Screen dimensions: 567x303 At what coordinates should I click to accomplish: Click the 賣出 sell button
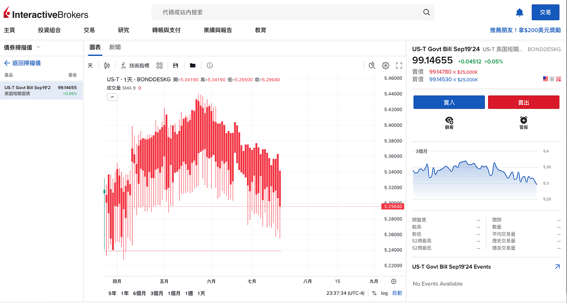[524, 102]
